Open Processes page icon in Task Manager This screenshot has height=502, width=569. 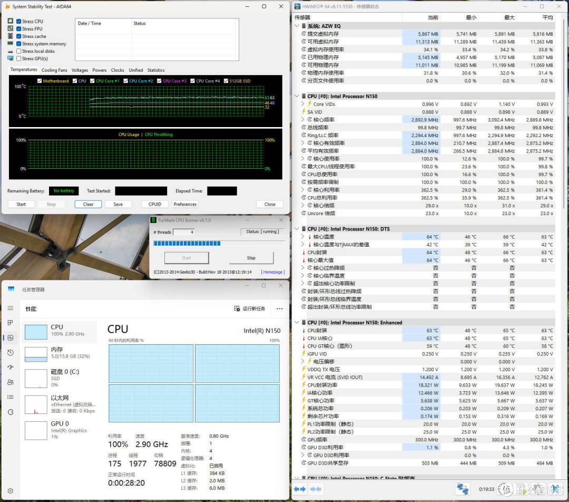(10, 323)
